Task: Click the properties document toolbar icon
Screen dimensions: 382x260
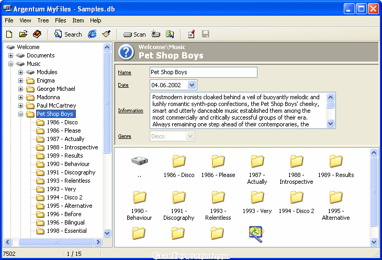Action: (x=192, y=34)
